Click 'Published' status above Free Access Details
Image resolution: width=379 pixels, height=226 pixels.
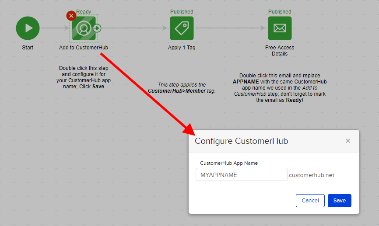point(280,12)
